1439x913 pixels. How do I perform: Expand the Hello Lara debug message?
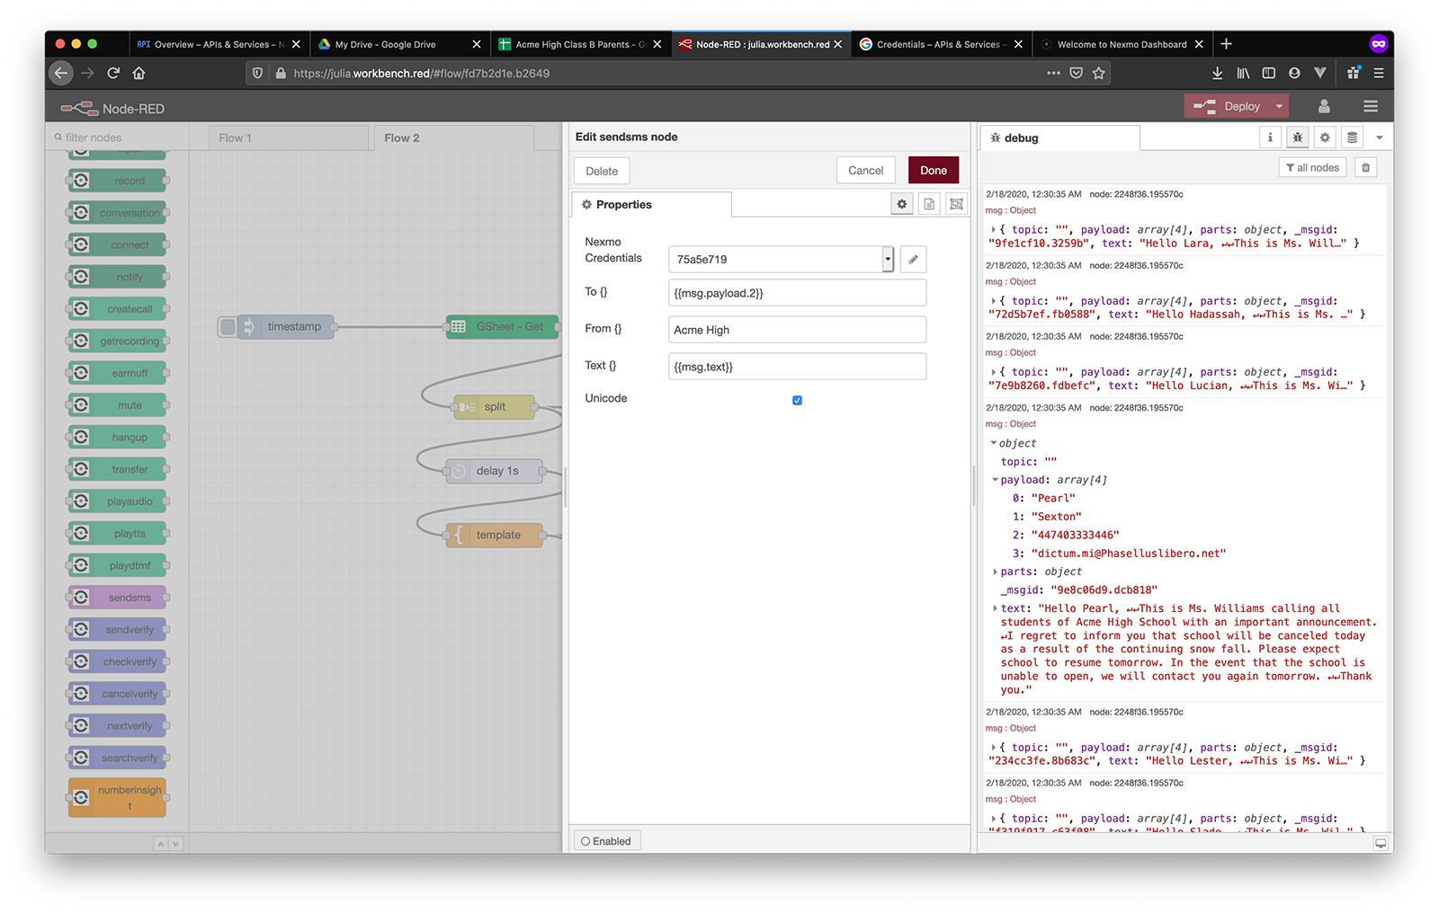click(x=993, y=230)
